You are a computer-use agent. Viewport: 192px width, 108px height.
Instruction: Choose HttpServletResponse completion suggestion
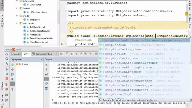click(144, 49)
